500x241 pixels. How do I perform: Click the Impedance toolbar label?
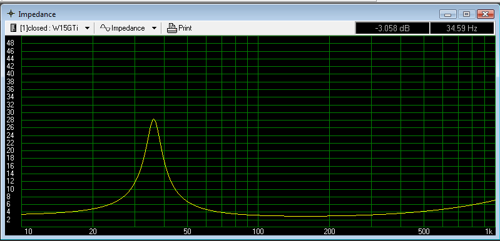click(128, 28)
